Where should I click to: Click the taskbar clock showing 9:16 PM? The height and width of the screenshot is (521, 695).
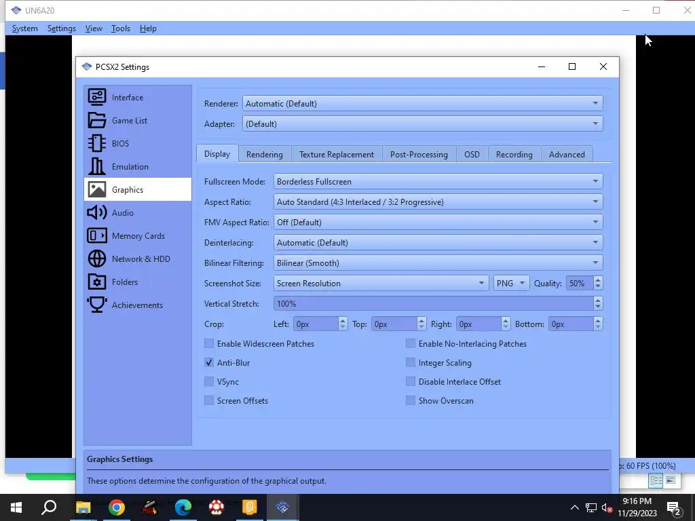click(x=637, y=507)
